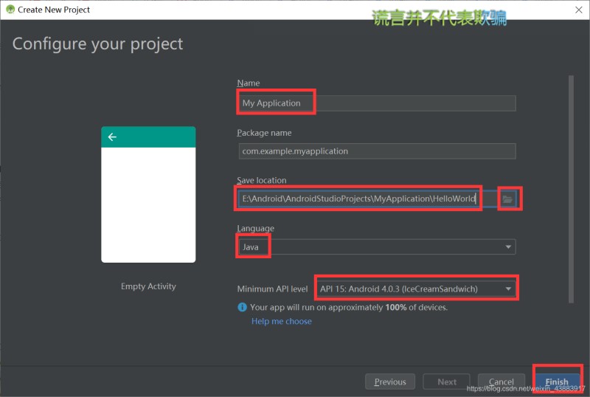590x397 pixels.
Task: Close the Create New Project dialog
Action: pos(579,10)
